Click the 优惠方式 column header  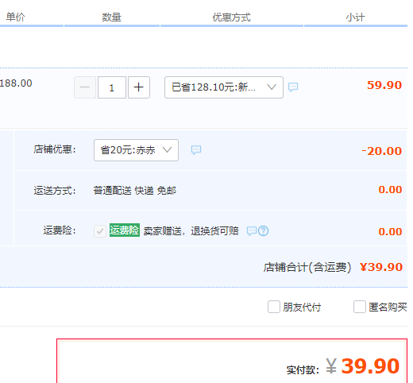[x=231, y=17]
